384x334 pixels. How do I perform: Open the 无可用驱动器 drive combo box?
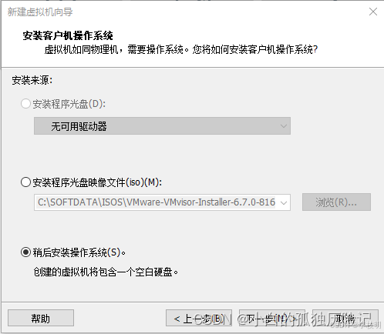click(162, 126)
